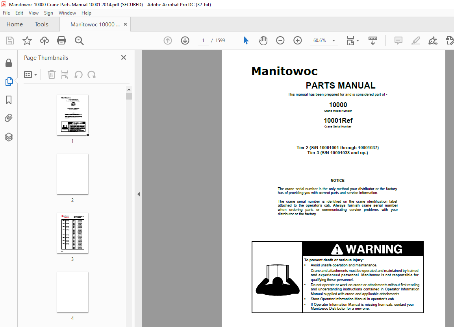The width and height of the screenshot is (454, 327).
Task: Click the delete pages trash icon
Action: [52, 75]
